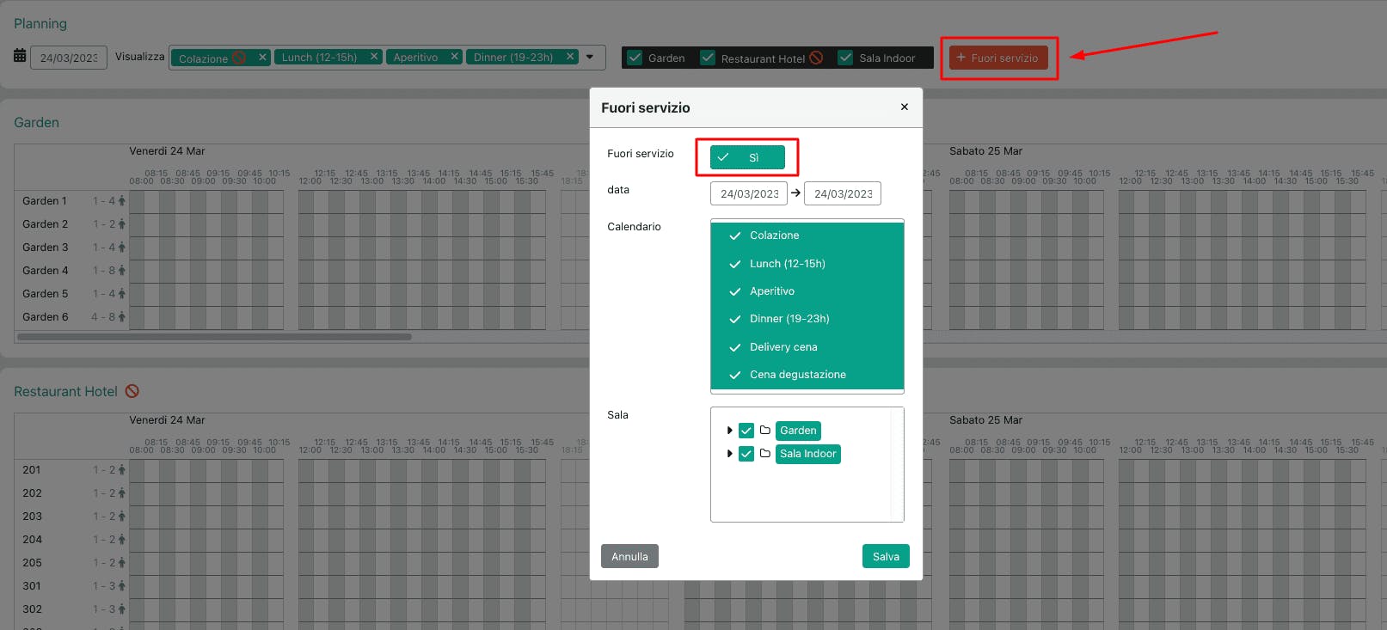Click the Garden 4 table row label

coord(45,270)
